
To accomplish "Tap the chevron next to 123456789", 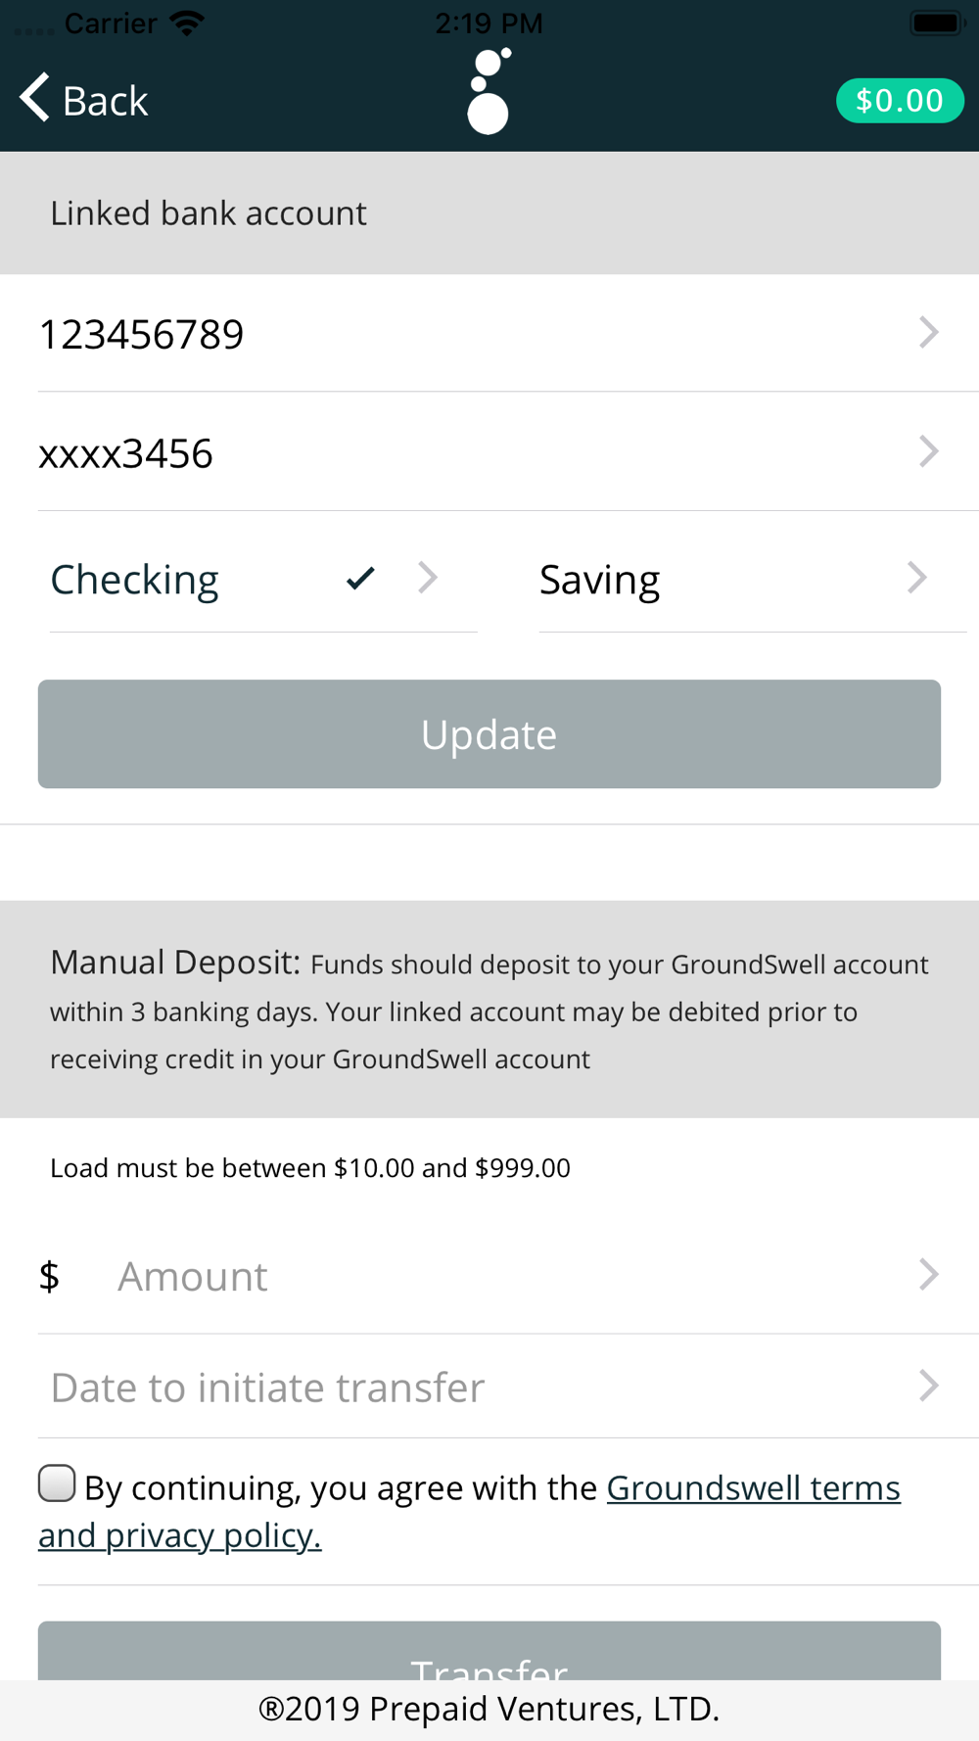I will click(x=928, y=333).
